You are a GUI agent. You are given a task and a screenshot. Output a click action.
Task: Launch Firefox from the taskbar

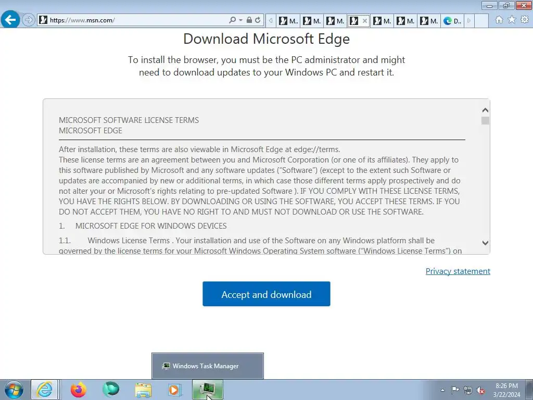78,390
